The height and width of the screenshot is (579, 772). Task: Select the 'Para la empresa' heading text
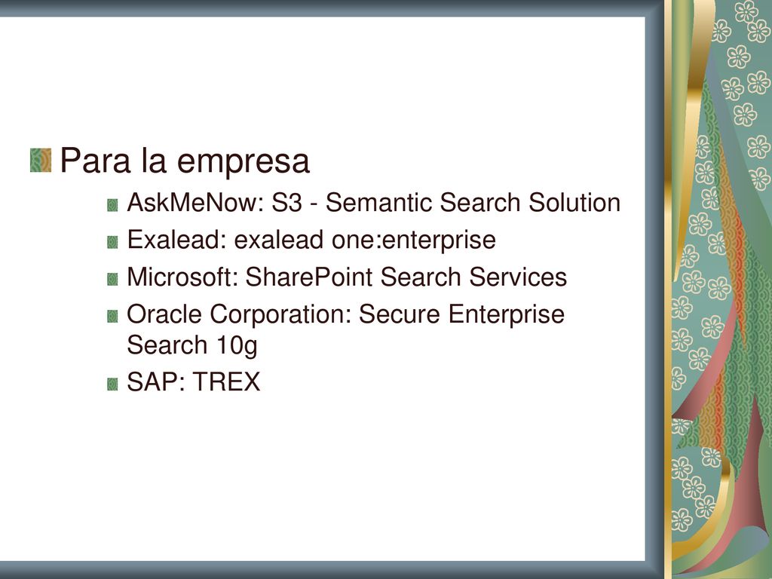(x=185, y=161)
